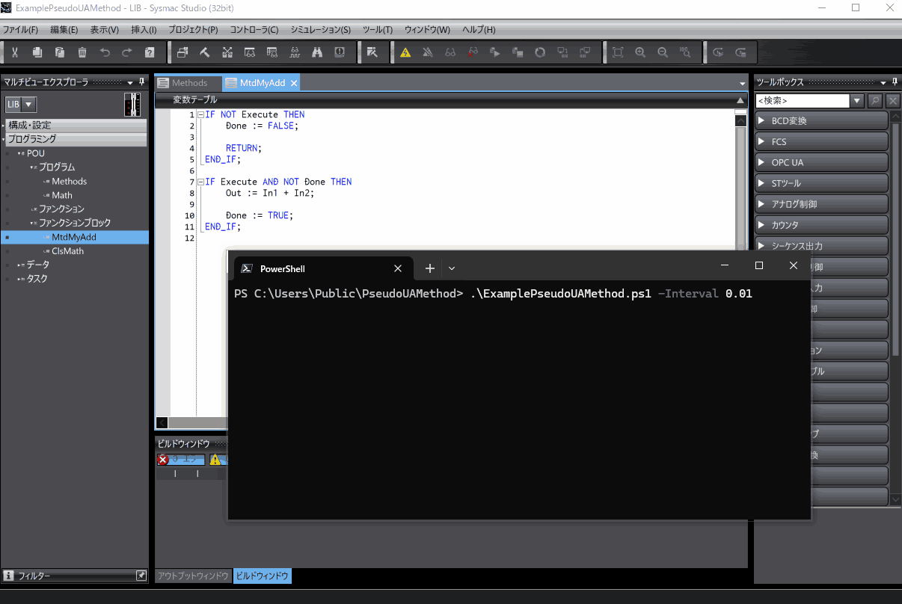
Task: Click the yellow warning troubleshooting icon
Action: coord(405,52)
